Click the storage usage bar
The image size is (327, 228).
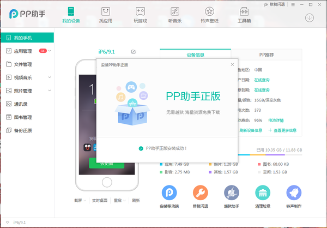tap(270, 155)
